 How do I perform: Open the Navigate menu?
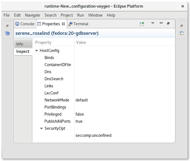[x=32, y=15]
